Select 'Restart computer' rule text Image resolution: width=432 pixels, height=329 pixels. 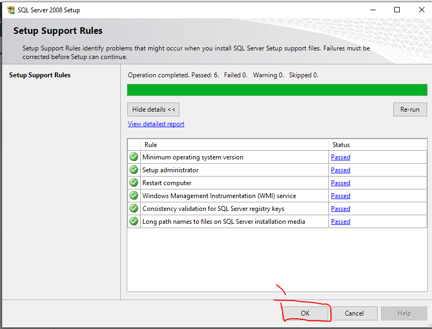pos(167,183)
